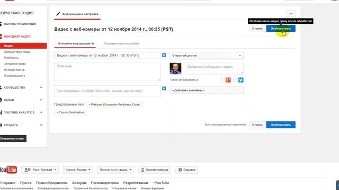Viewport: 339px width, 190px height.
Task: Open Понравившиеся in sidebar
Action: [x=14, y=76]
